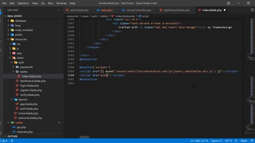Click the Ln 1560 cursor position status

(x=199, y=141)
